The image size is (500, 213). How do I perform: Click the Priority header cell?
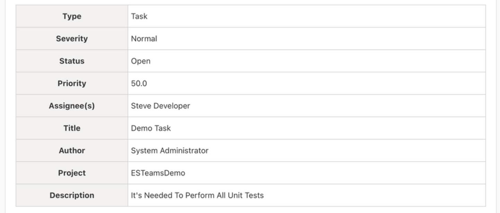(72, 83)
